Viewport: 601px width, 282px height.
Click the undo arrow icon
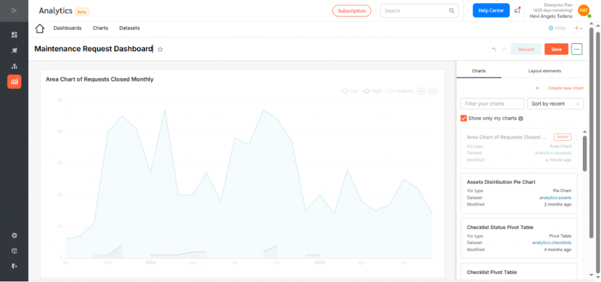tap(494, 49)
